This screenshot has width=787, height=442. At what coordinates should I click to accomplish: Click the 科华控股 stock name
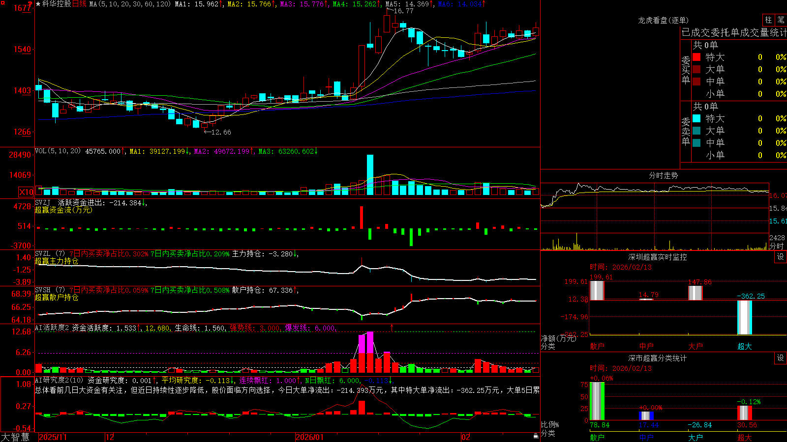coord(57,4)
